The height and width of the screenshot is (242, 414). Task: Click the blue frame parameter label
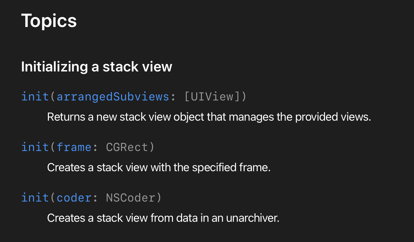point(74,147)
